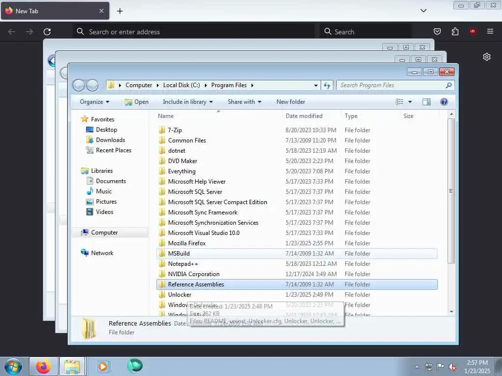Open the Firefox Pocket save icon
This screenshot has width=502, height=376.
[437, 31]
